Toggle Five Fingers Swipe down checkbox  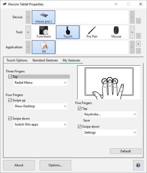80,126
